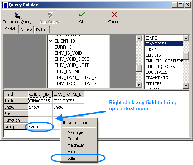193x165 pixels.
Task: Click the Group row header
Action: (x=16, y=127)
